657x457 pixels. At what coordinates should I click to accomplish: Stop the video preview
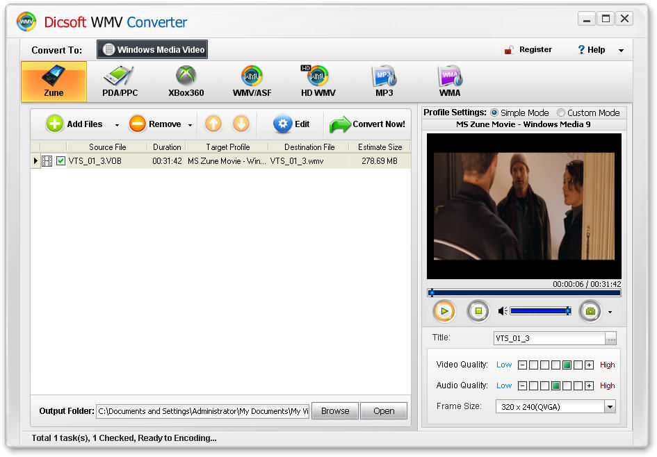(x=478, y=311)
